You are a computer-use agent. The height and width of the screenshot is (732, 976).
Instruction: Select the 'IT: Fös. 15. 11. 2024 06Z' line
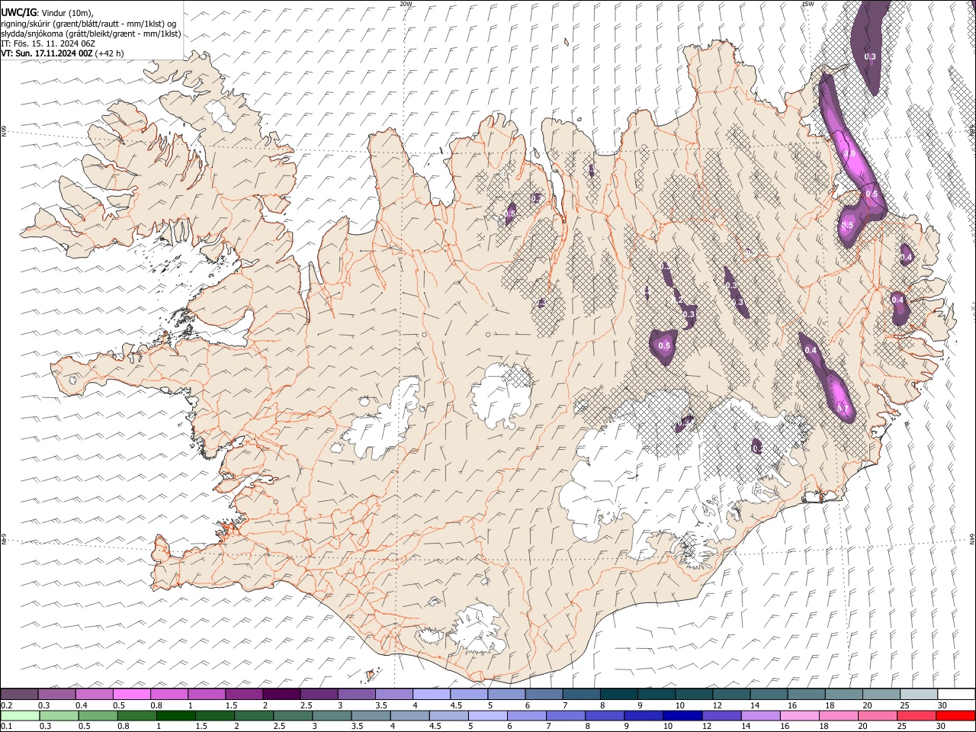coord(47,43)
